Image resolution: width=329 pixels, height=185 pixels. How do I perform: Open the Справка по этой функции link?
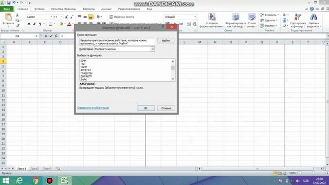(93, 108)
